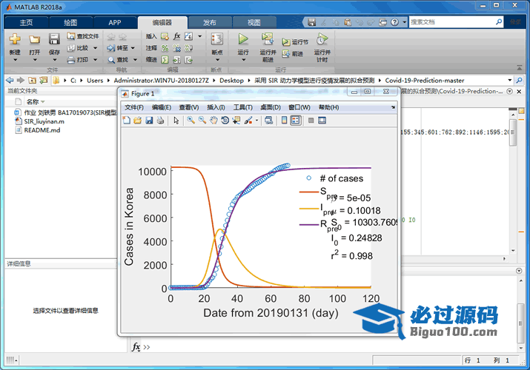Open the dropdown arrow under 运行
The image size is (530, 370).
tap(243, 60)
